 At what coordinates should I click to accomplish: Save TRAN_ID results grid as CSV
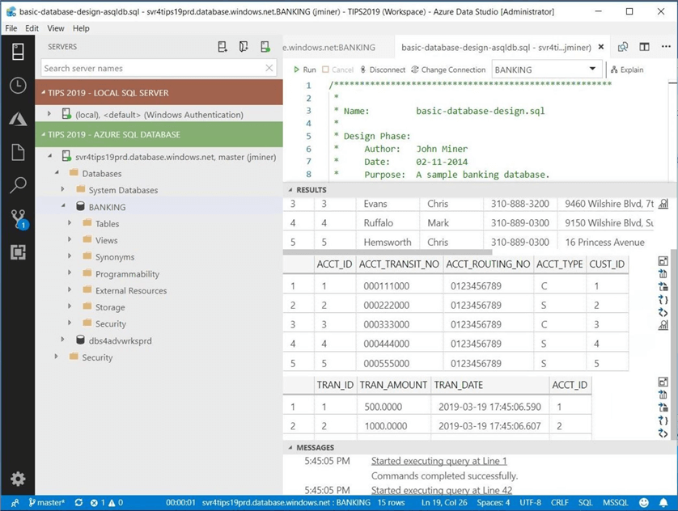click(x=663, y=395)
